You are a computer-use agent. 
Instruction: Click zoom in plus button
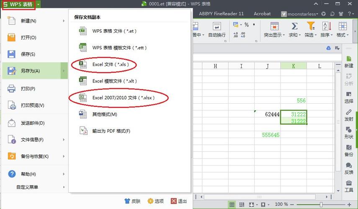(x=349, y=204)
